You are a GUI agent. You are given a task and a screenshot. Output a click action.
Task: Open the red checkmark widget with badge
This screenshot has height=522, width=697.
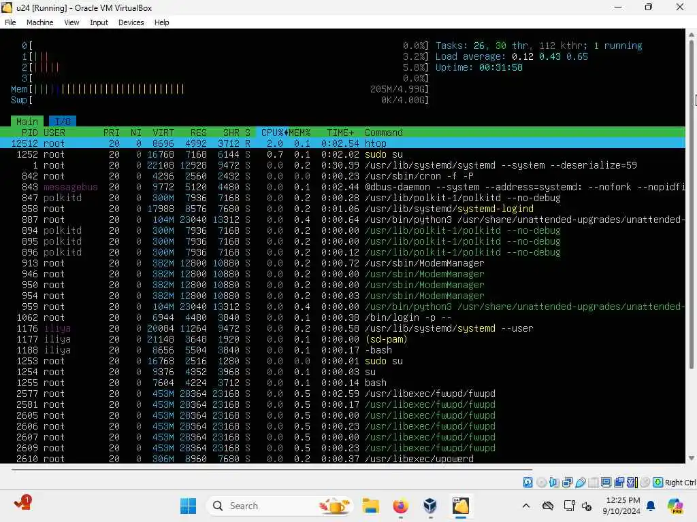coord(22,504)
